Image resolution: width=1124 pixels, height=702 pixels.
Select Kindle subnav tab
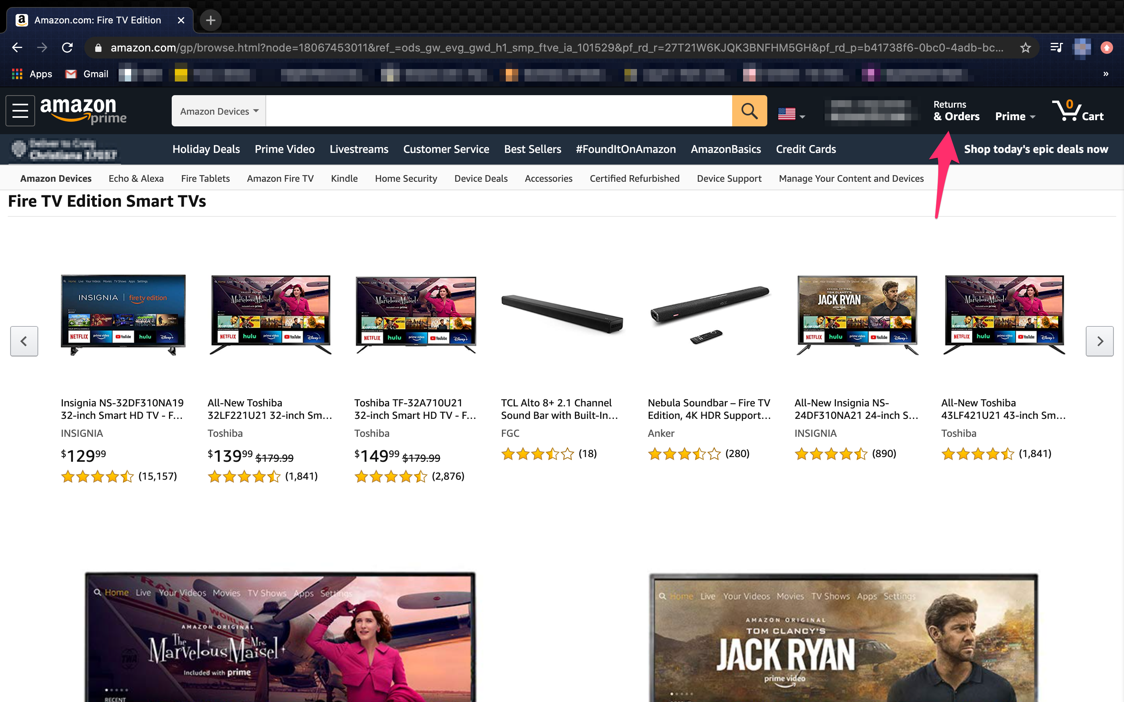[x=344, y=178]
